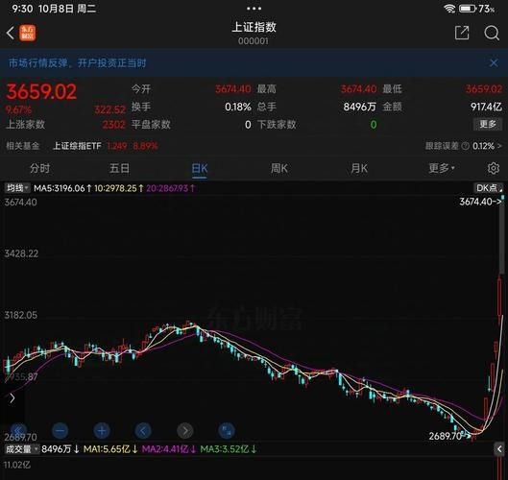
Task: Tap the point change 322.52
Action: pyautogui.click(x=109, y=109)
